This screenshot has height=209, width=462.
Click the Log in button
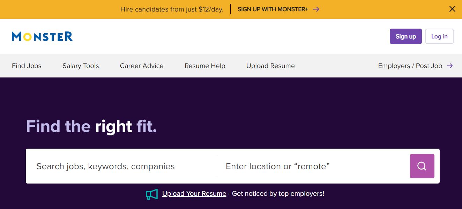click(439, 36)
